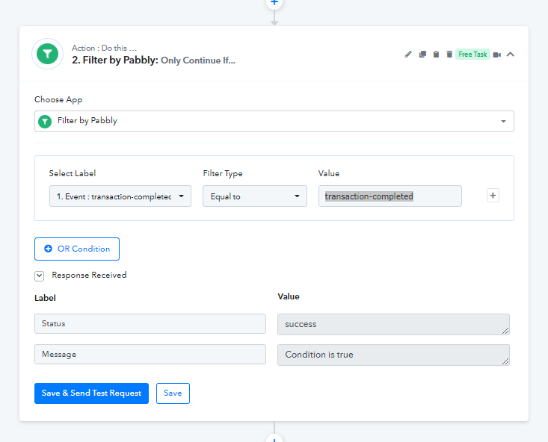Open the video tutorial camera icon

pyautogui.click(x=497, y=55)
